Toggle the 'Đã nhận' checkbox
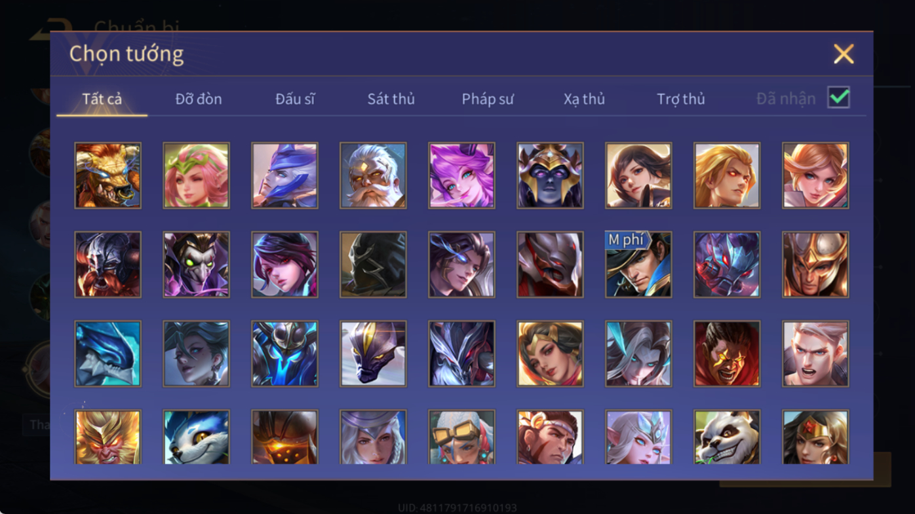 (x=838, y=98)
